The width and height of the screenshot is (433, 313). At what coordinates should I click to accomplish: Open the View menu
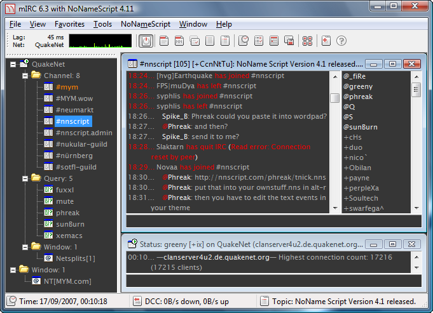coord(38,24)
